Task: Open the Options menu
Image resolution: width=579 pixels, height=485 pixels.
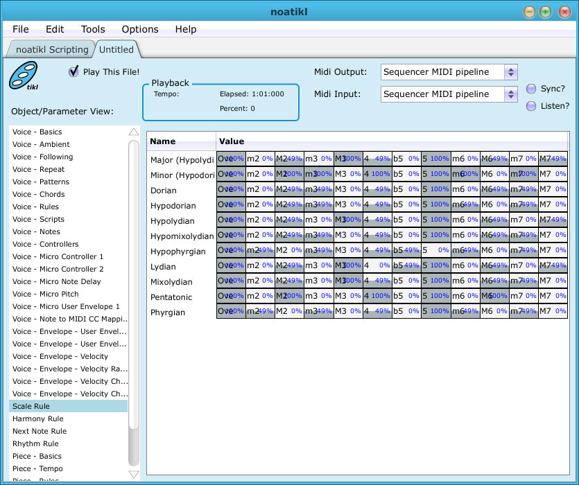Action: click(x=140, y=29)
